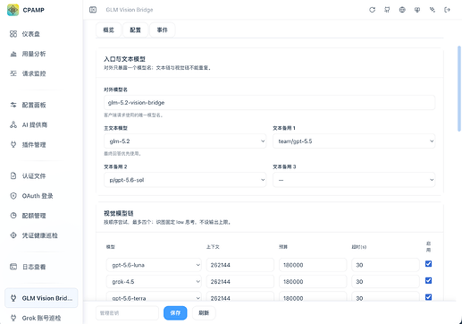Open AI 提供商 providers page
This screenshot has width=462, height=324.
pos(41,125)
